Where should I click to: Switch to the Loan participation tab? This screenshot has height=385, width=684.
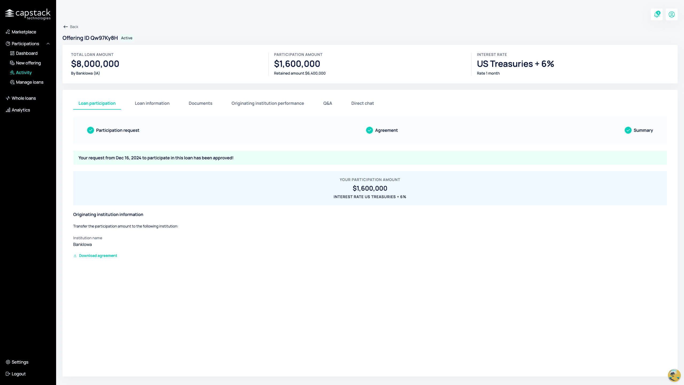click(97, 103)
